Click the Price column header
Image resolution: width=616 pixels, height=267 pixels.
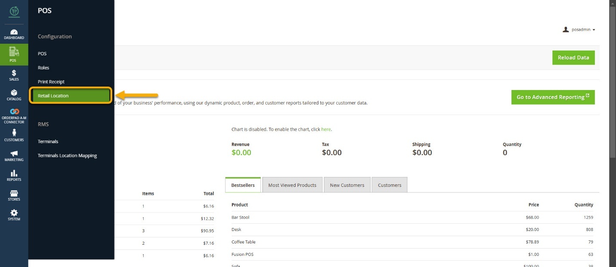click(x=533, y=205)
